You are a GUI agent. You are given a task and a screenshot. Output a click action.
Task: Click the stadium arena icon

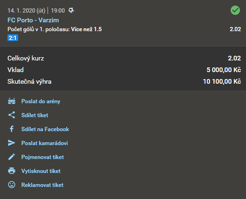point(12,101)
